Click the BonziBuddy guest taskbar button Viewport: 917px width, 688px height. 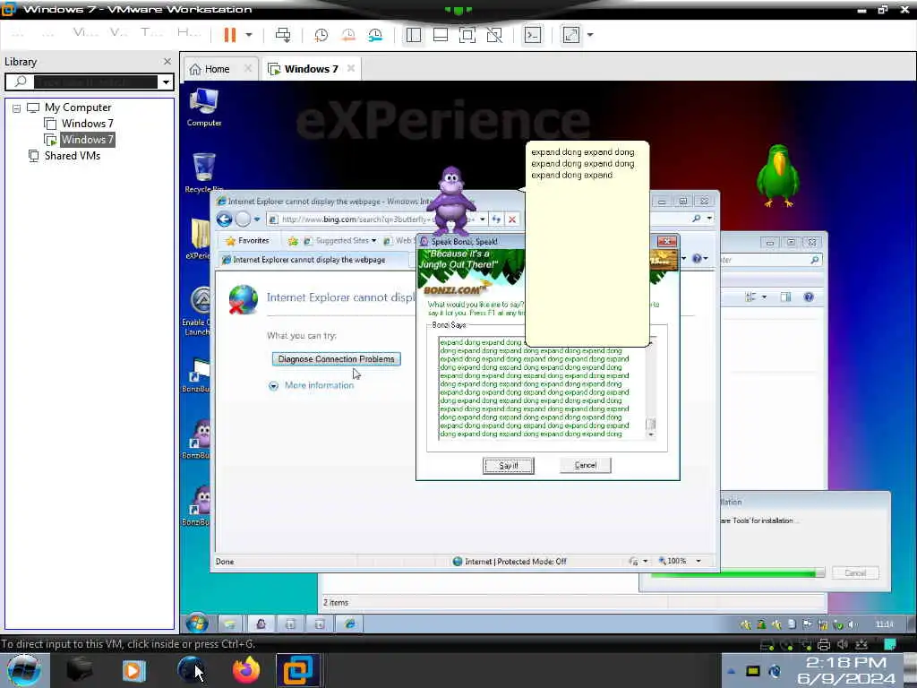[261, 624]
